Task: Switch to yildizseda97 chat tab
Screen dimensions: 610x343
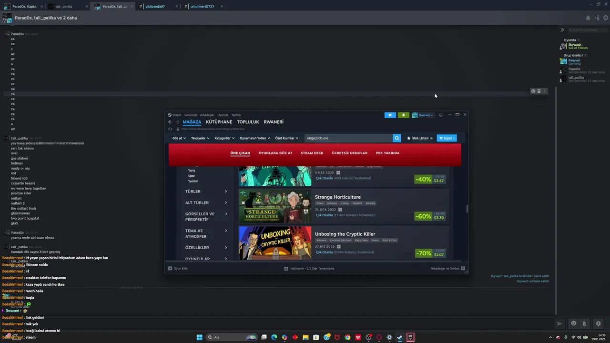Action: pos(154,7)
